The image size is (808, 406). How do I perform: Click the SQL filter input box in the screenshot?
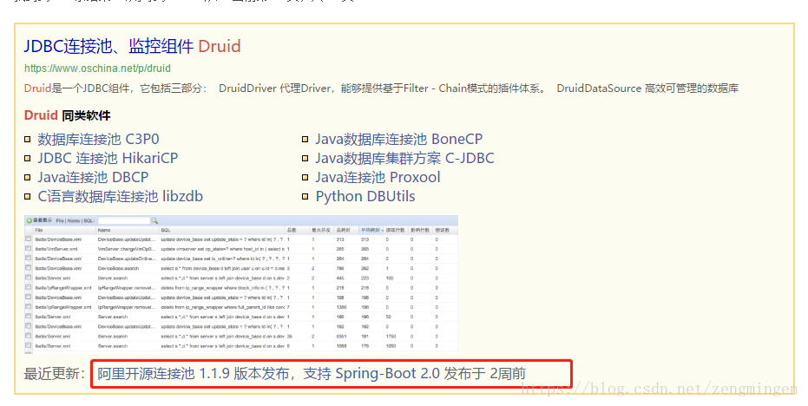pos(123,220)
